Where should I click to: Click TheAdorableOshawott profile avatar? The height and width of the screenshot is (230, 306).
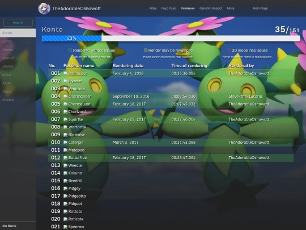click(x=44, y=9)
